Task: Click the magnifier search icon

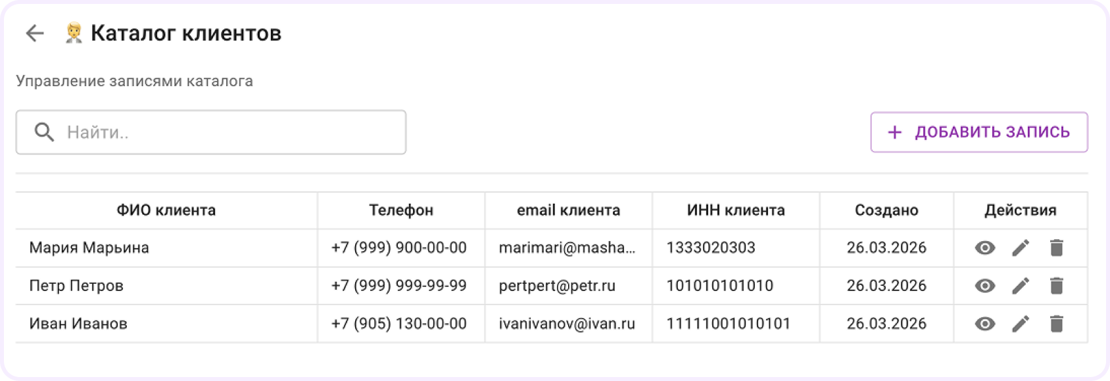Action: (44, 132)
